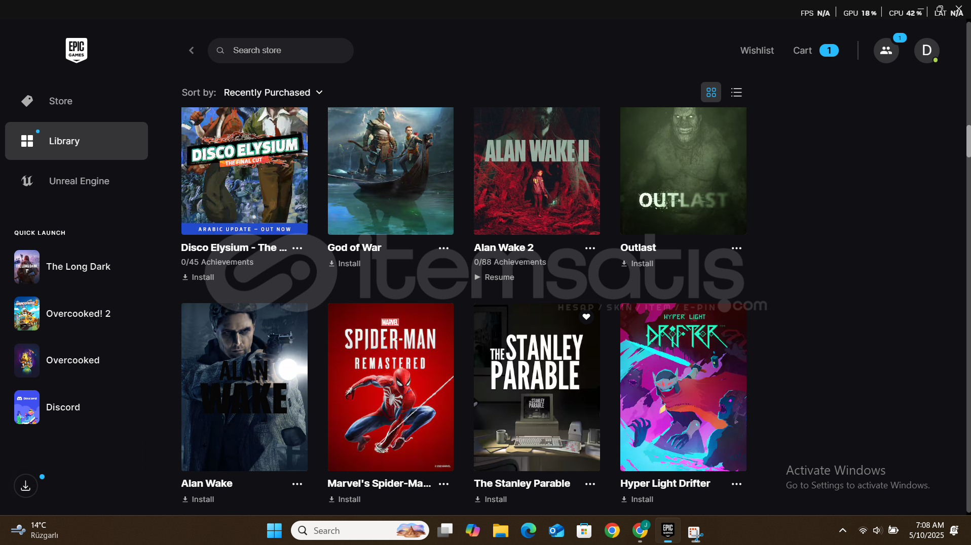Click the search magnifier icon
This screenshot has height=545, width=971.
220,51
